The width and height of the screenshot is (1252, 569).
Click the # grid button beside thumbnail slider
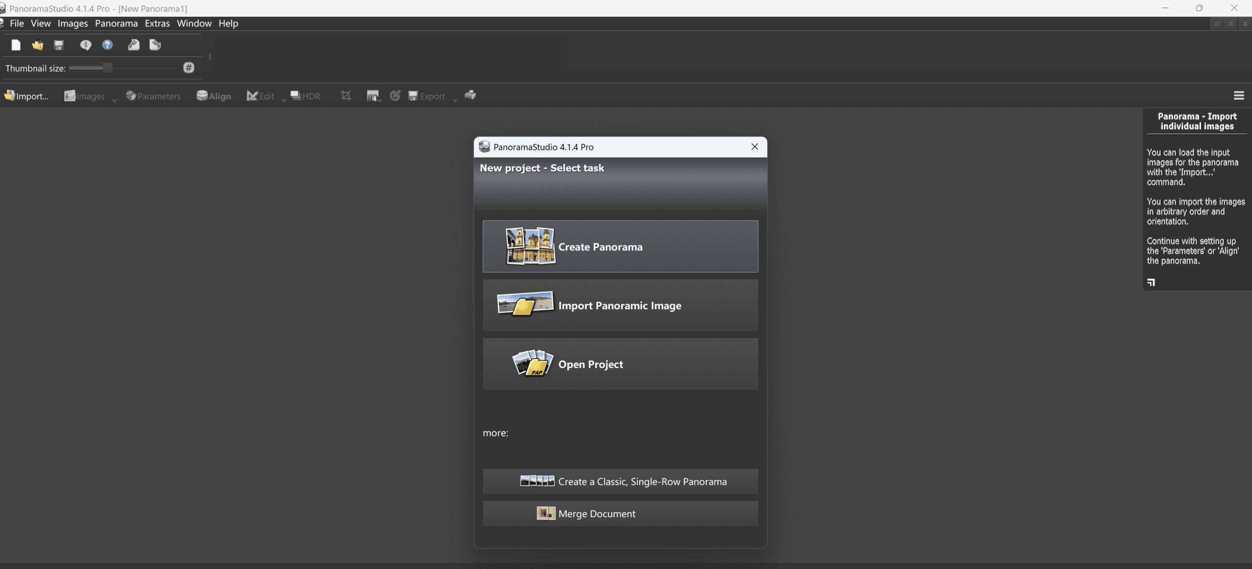(189, 68)
